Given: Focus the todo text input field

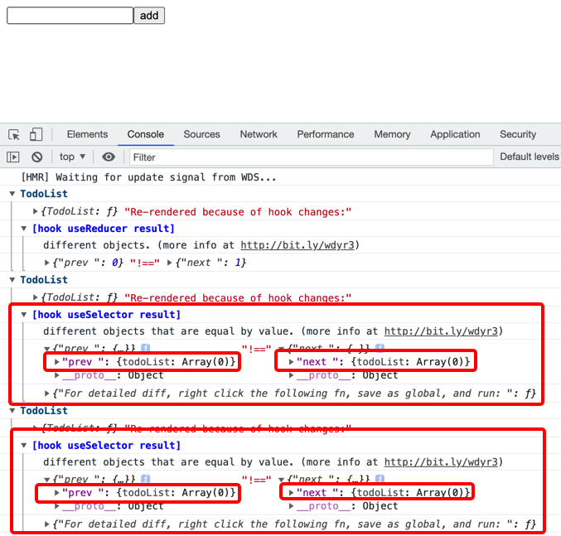Looking at the screenshot, I should click(x=70, y=16).
